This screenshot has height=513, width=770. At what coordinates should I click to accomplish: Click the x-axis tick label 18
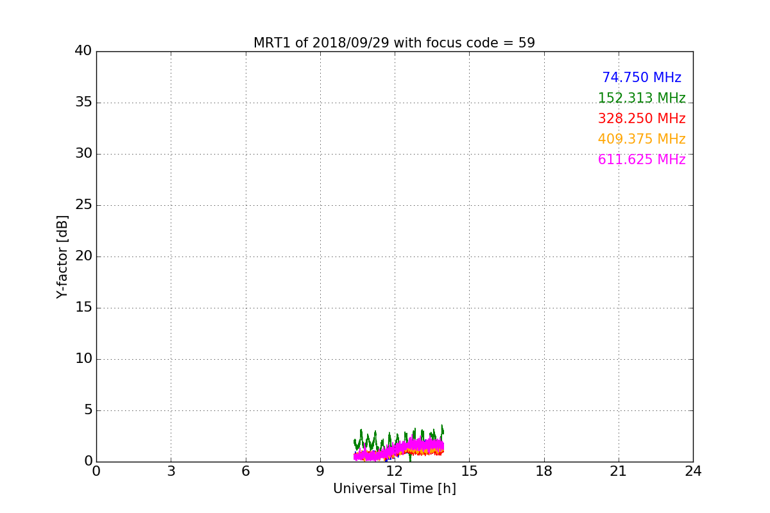[544, 471]
